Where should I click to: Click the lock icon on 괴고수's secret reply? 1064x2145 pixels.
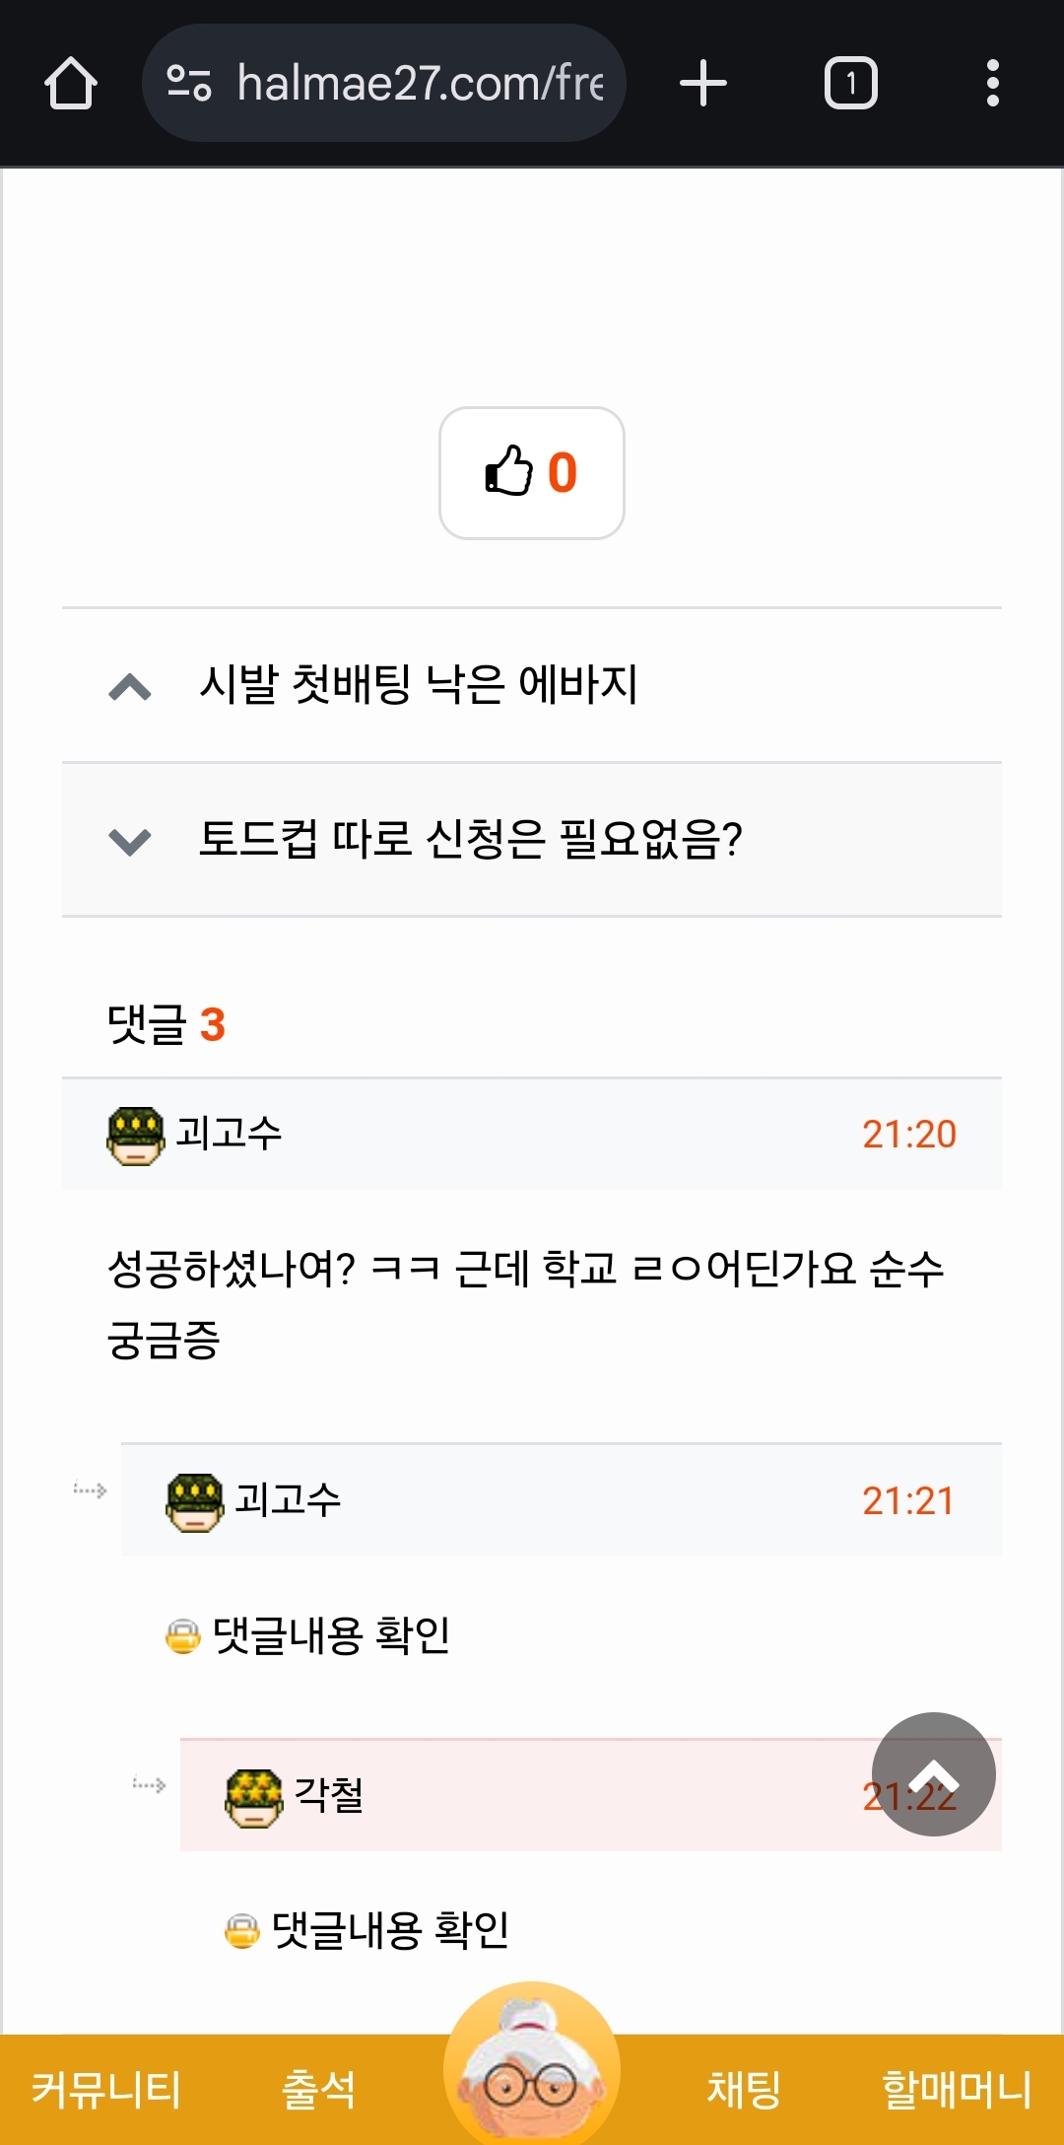pyautogui.click(x=182, y=1636)
